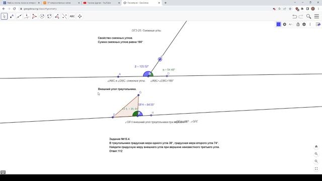This screenshot has width=322, height=181.
Task: Click the β = 125.52° label
Action: (x=142, y=66)
